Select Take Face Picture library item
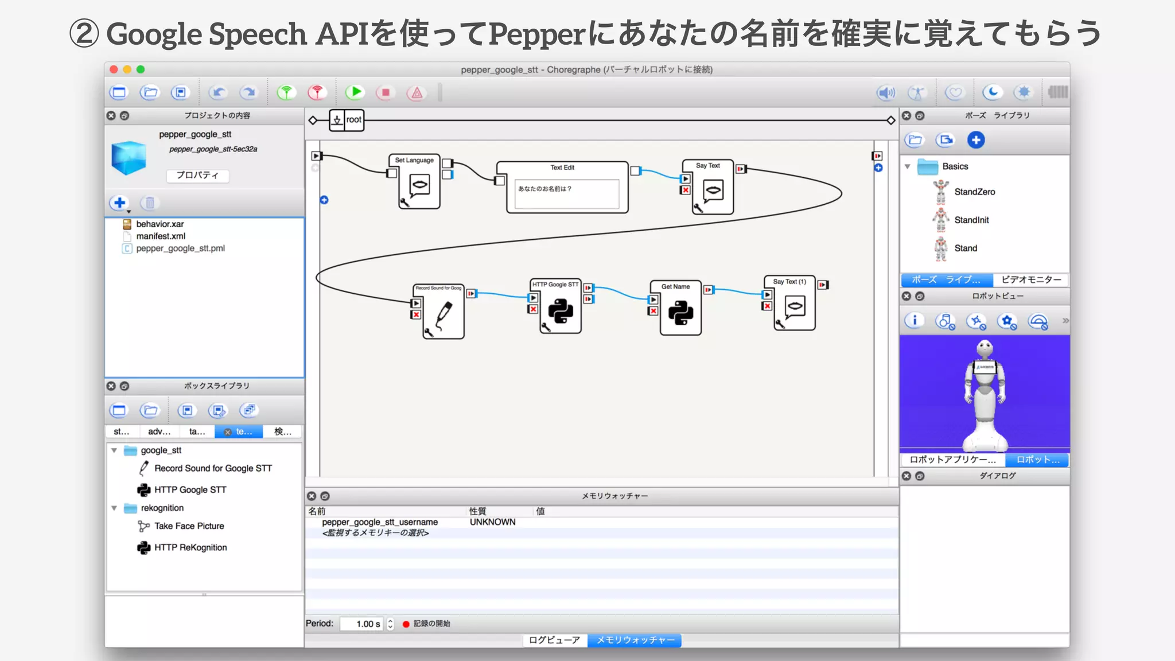1175x661 pixels. point(181,526)
